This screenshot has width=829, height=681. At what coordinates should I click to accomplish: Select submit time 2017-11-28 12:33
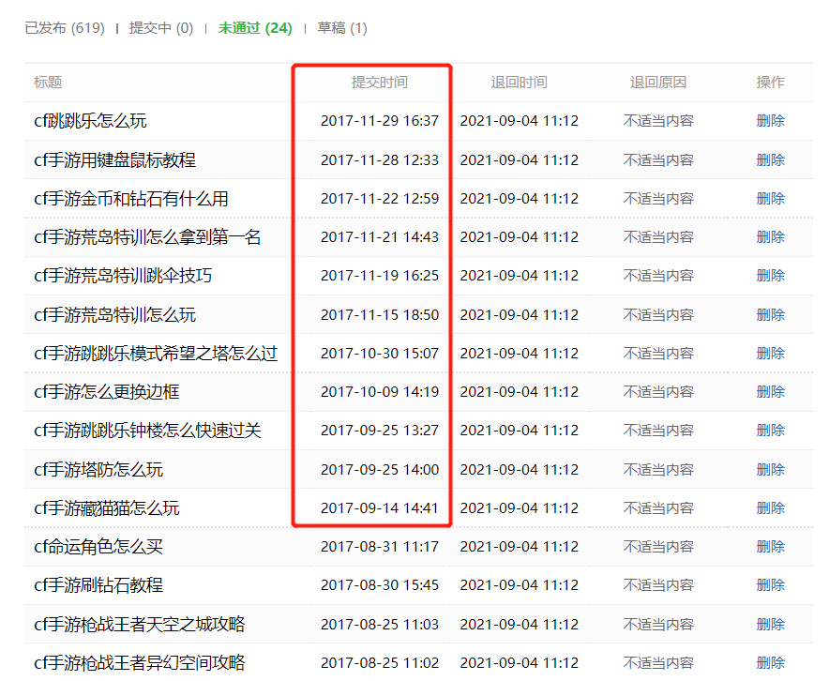380,160
